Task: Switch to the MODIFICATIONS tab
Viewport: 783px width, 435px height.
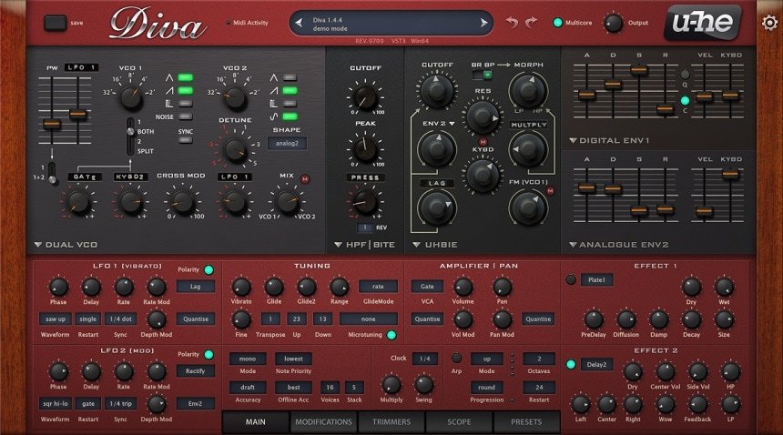Action: pos(323,422)
